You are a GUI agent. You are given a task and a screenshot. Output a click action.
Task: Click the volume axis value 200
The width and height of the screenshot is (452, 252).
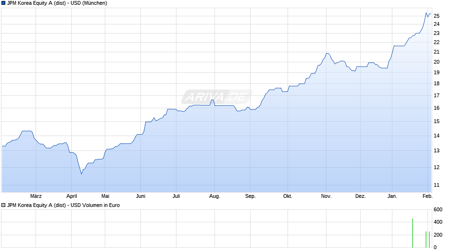point(438,235)
